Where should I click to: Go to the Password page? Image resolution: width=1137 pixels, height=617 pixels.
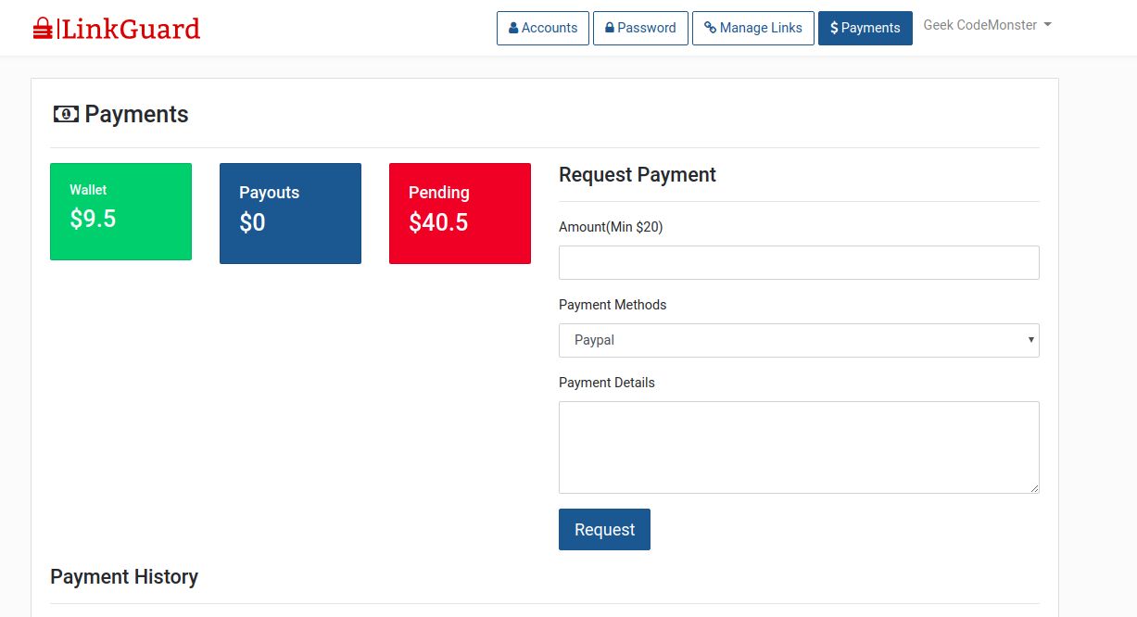[x=640, y=28]
